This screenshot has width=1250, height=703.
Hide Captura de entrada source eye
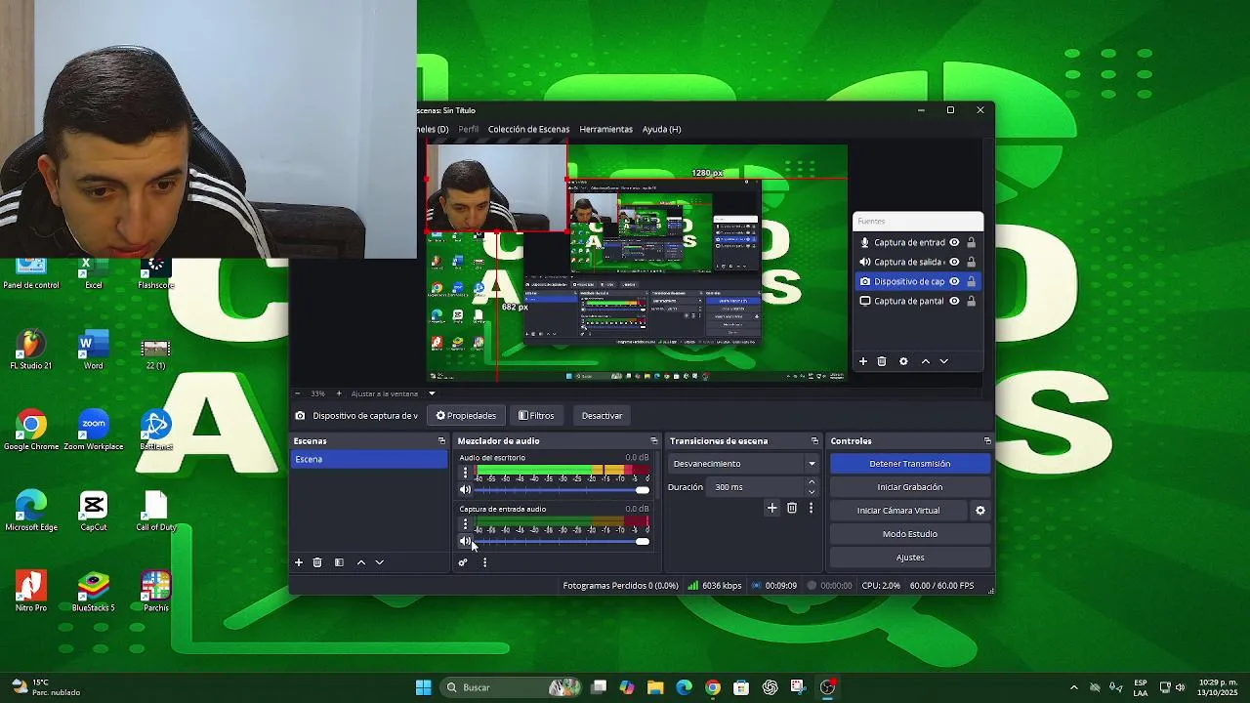tap(954, 242)
